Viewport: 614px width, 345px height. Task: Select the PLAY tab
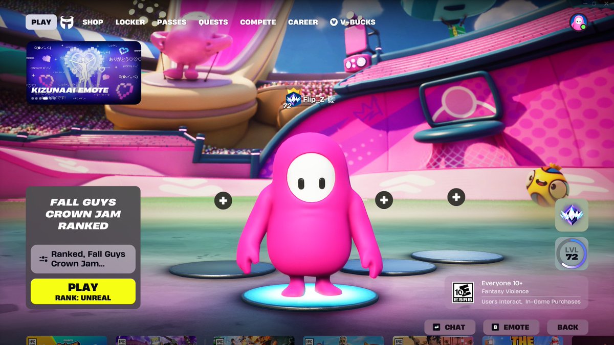click(41, 22)
